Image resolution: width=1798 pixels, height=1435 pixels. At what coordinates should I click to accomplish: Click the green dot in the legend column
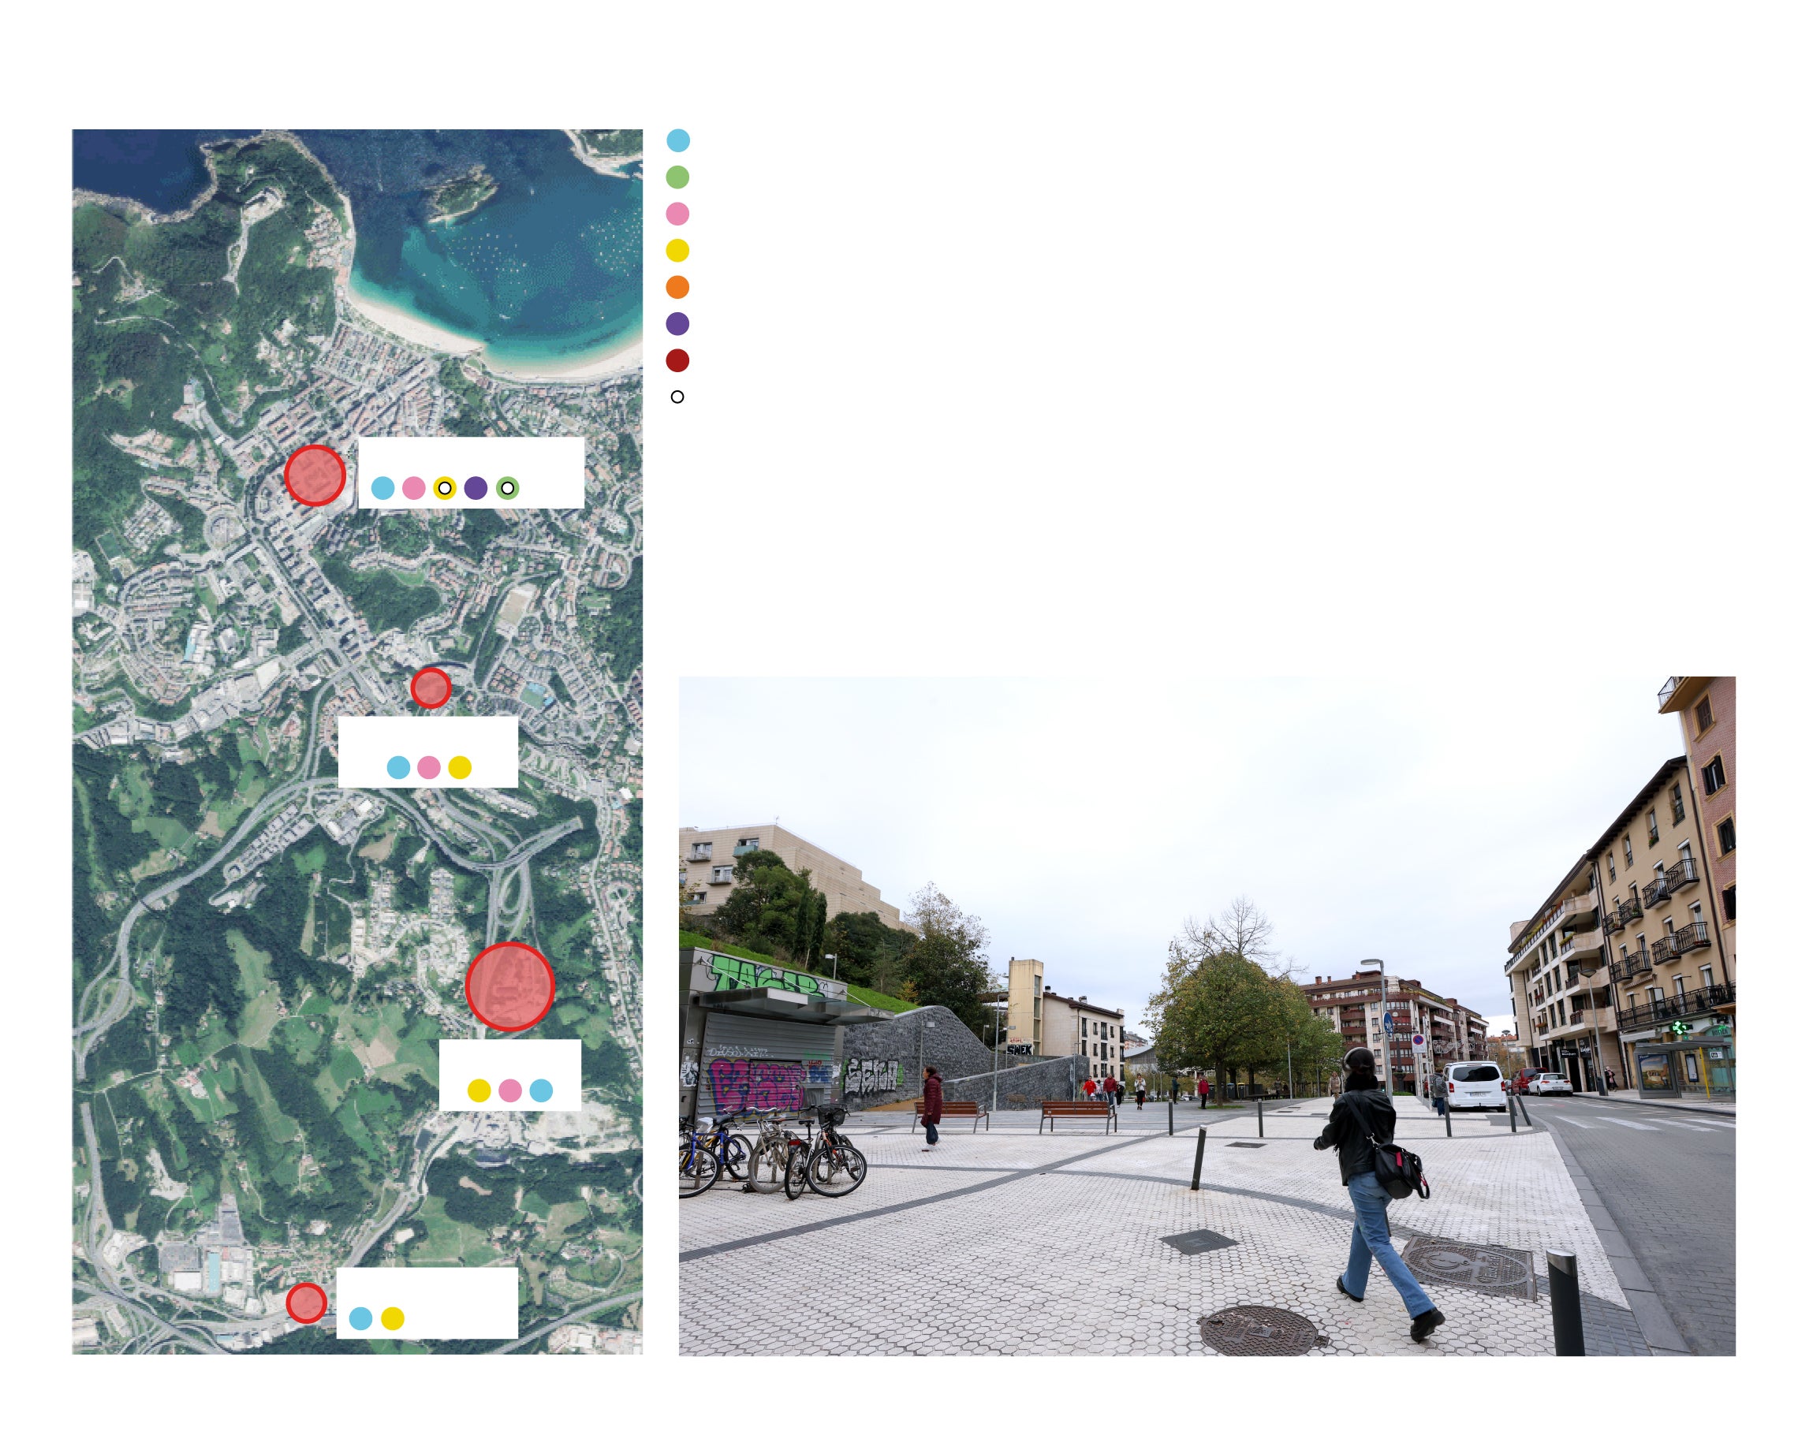[x=678, y=177]
